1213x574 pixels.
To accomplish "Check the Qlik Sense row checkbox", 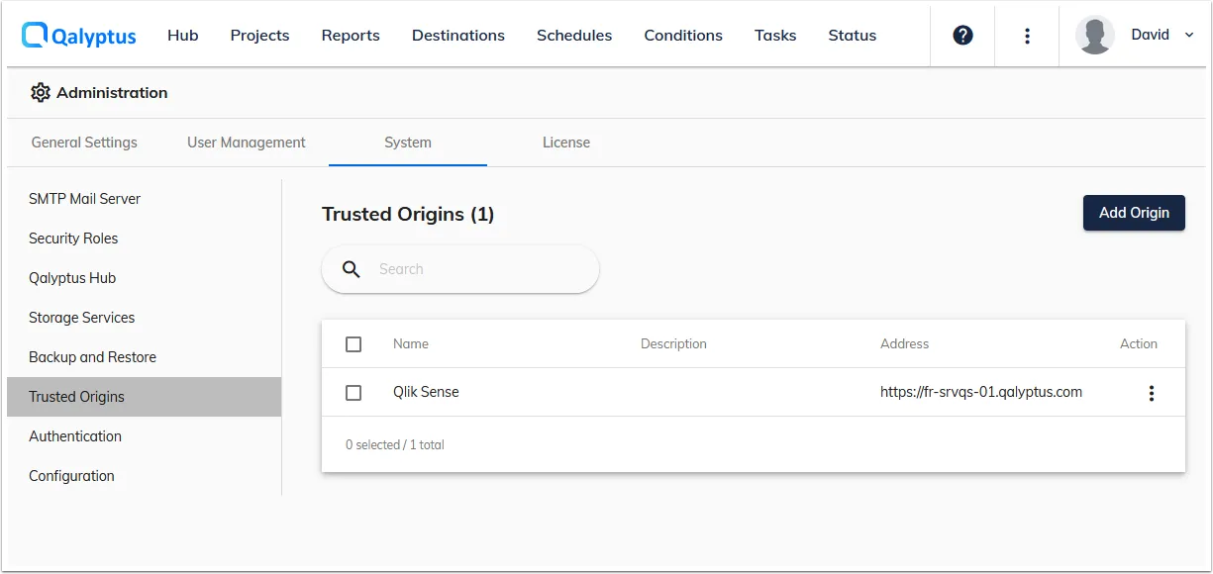I will click(x=353, y=392).
